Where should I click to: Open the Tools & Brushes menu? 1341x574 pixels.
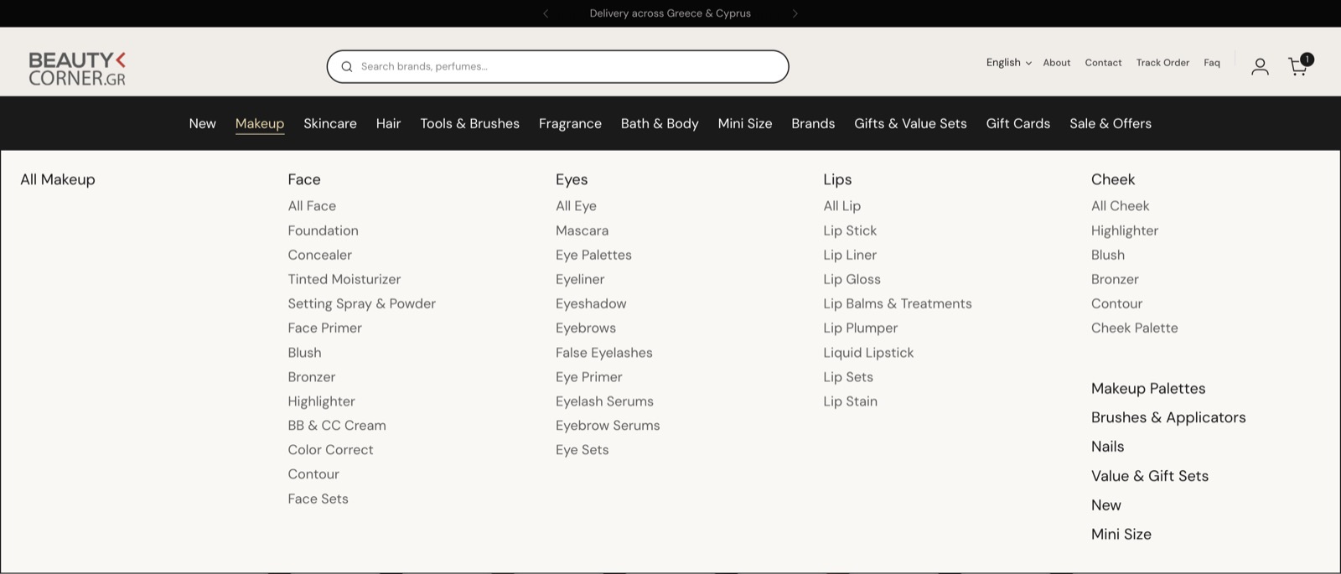[469, 123]
